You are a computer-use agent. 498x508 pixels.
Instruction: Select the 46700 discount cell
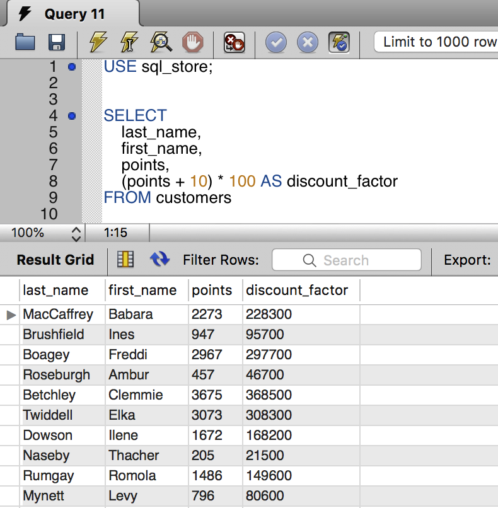[x=301, y=375]
